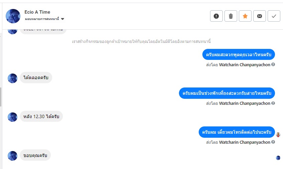Toggle the orange star follow-up icon

click(245, 16)
